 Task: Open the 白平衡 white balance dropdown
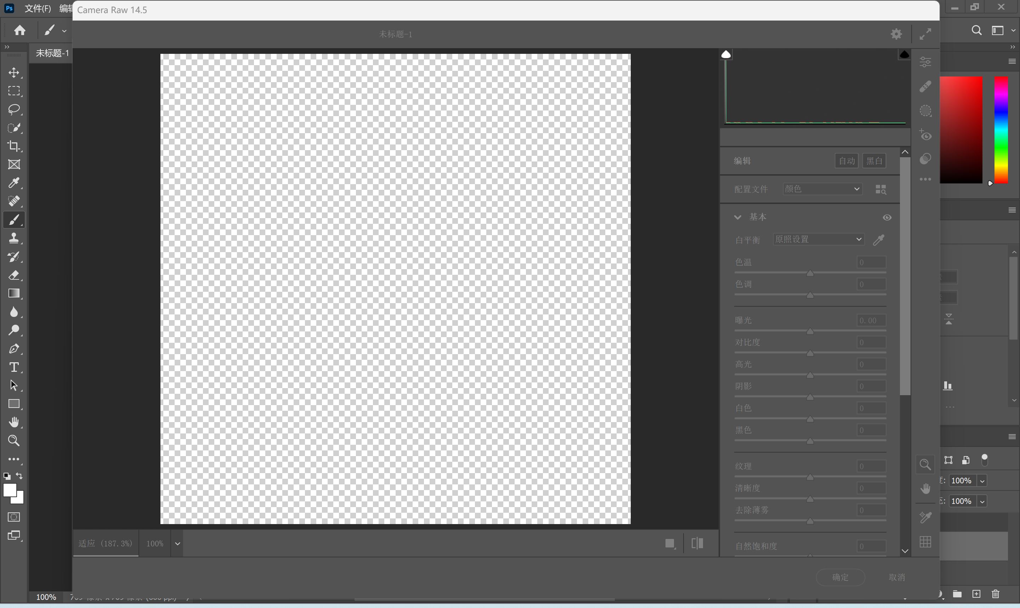818,239
